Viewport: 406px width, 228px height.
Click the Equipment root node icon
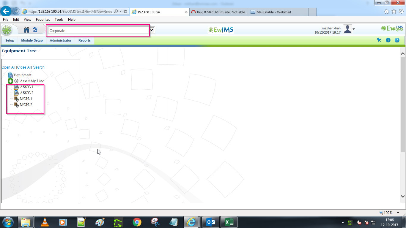click(x=10, y=75)
